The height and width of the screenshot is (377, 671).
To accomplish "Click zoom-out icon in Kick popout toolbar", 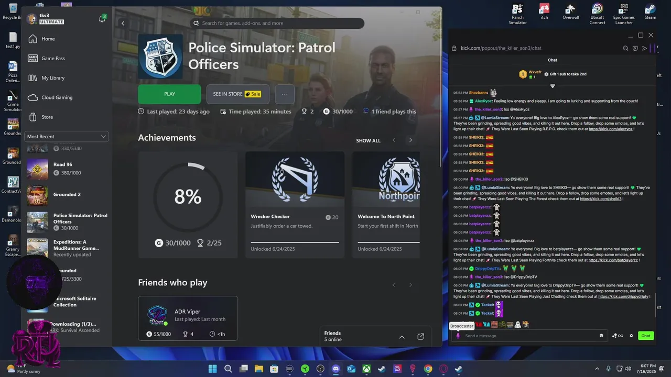I will click(625, 48).
